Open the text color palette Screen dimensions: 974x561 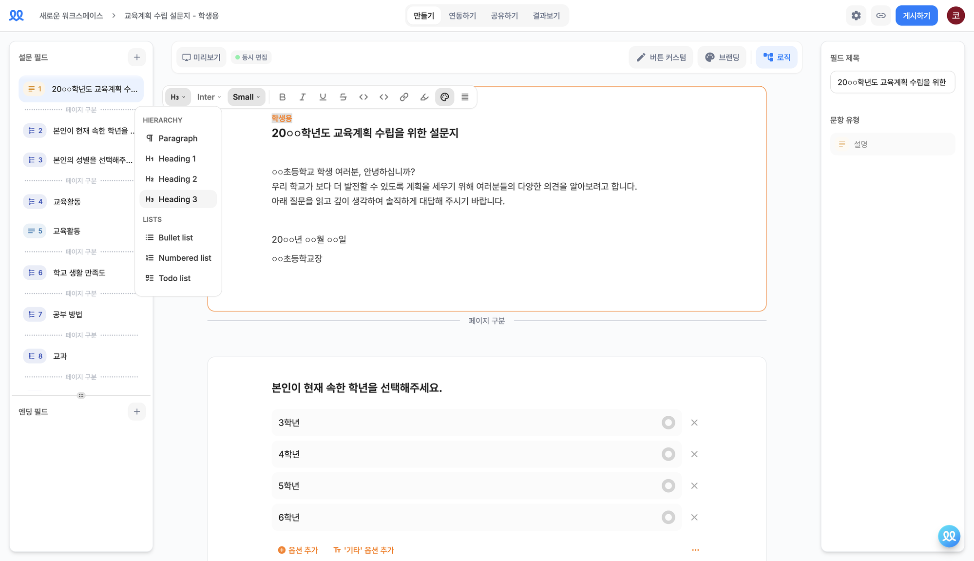[x=444, y=97]
